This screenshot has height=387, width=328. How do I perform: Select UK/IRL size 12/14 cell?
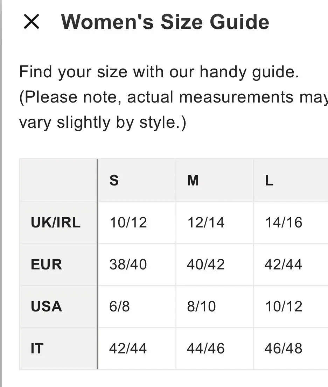pyautogui.click(x=206, y=223)
